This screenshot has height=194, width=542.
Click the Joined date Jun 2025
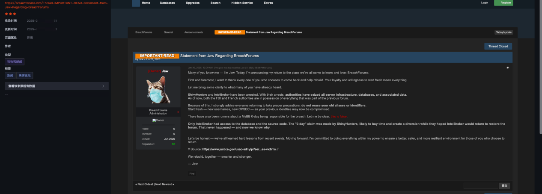[x=170, y=139]
